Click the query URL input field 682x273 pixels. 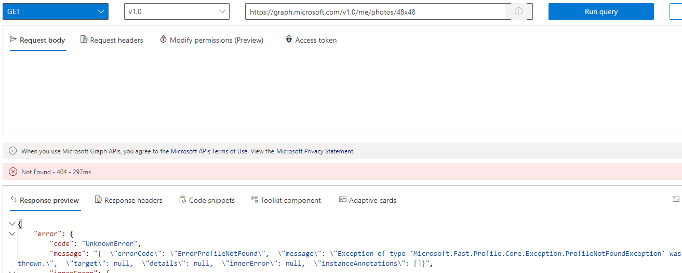[376, 11]
